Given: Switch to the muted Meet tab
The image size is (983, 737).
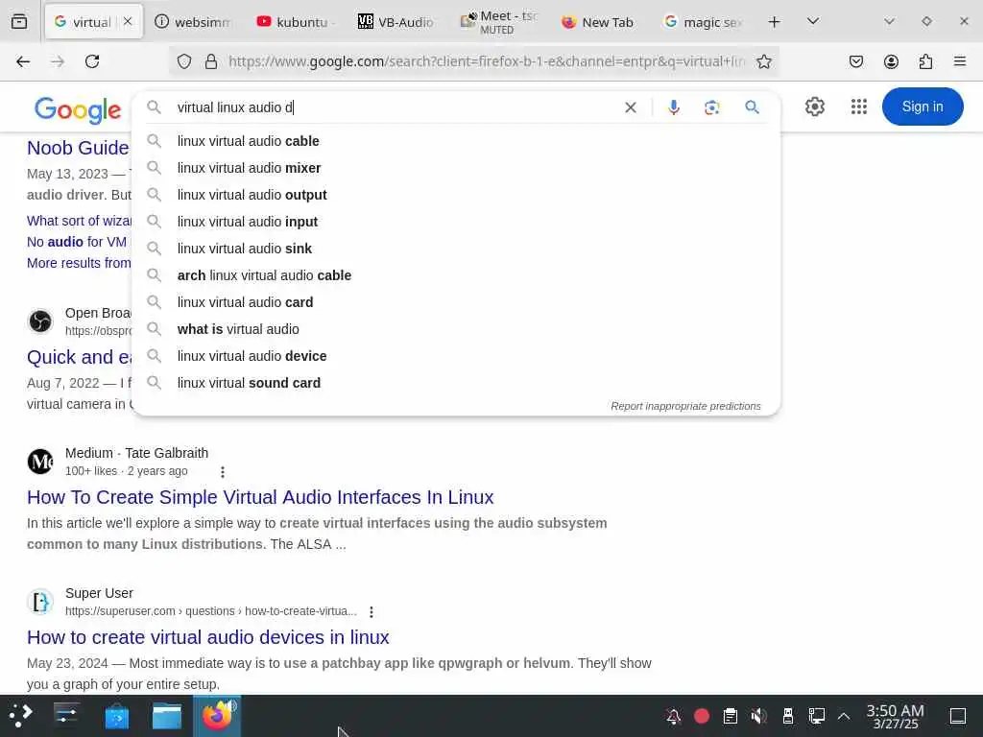Looking at the screenshot, I should tap(498, 22).
